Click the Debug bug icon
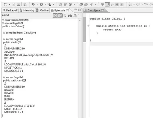 pos(33,4)
